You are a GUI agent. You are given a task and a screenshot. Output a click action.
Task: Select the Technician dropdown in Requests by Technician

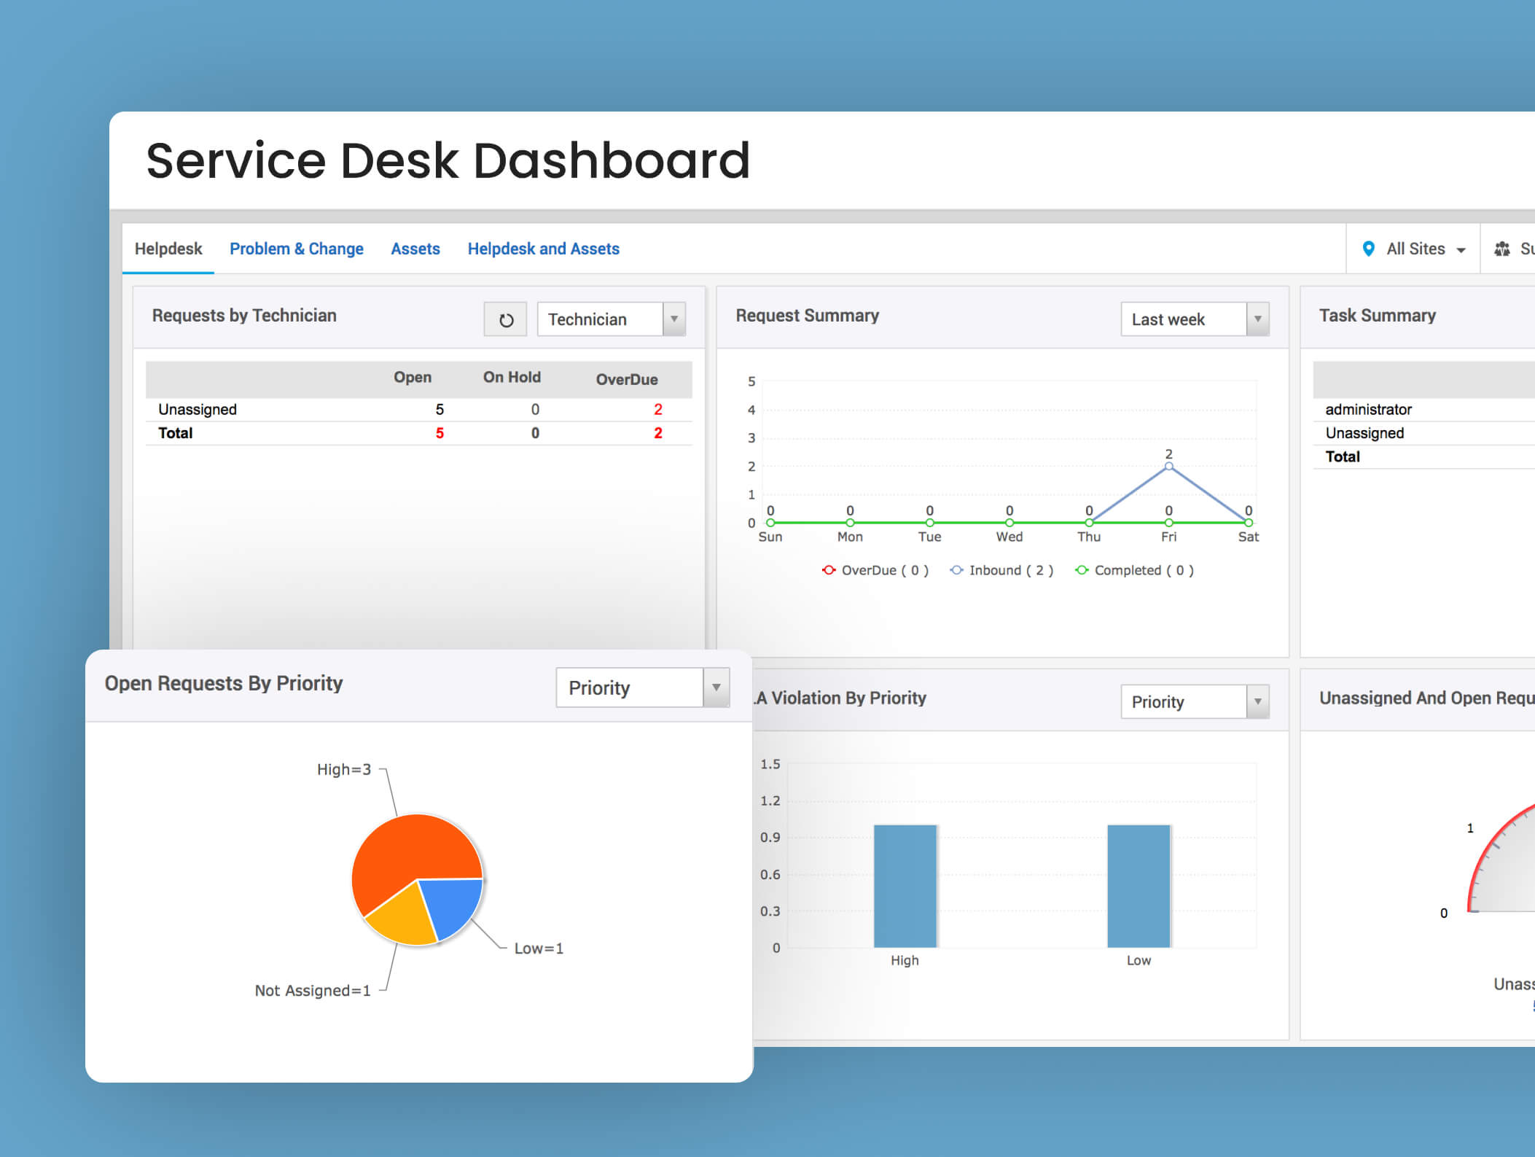612,319
